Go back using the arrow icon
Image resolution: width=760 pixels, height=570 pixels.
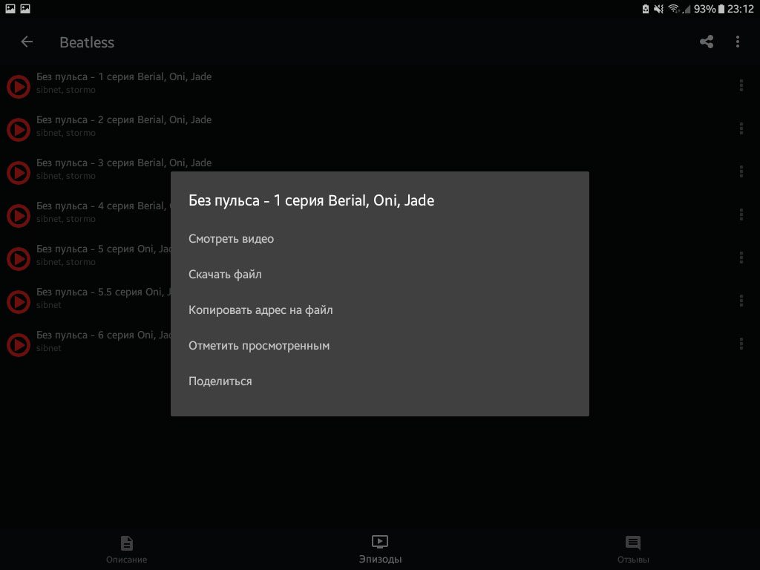tap(27, 42)
